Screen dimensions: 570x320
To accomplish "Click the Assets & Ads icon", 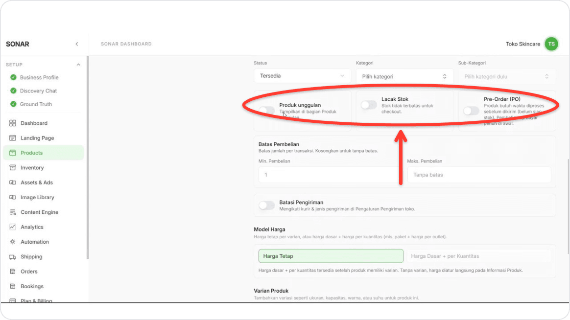I will click(13, 183).
